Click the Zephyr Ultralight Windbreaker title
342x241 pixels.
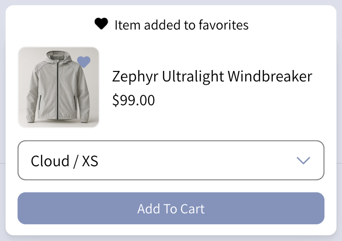coord(212,76)
